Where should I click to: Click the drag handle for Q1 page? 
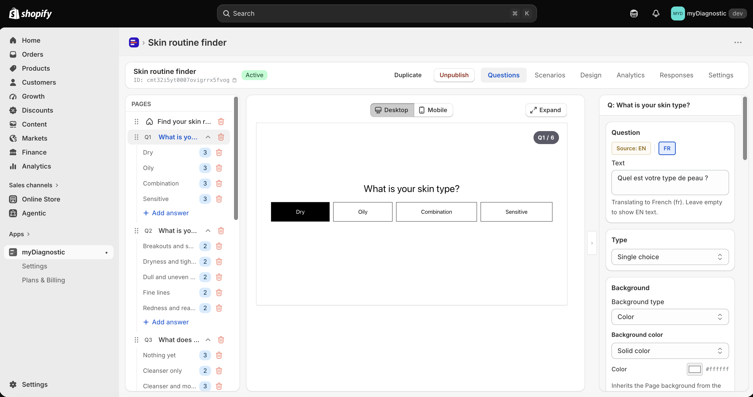click(136, 137)
